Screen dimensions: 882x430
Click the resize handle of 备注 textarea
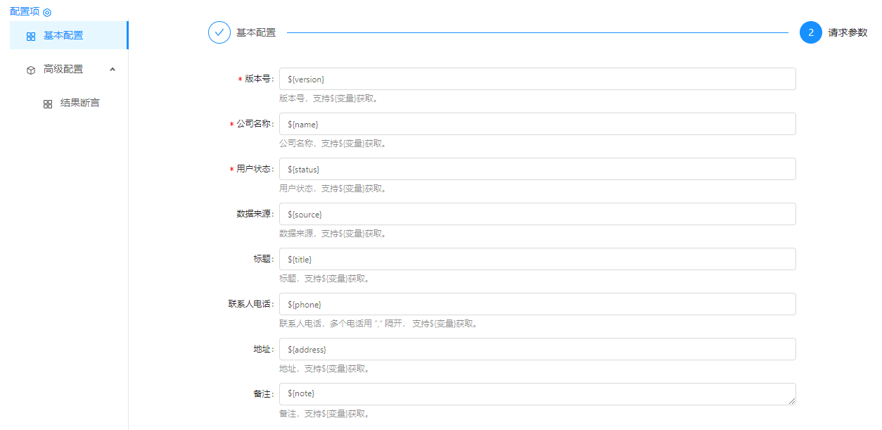click(792, 401)
